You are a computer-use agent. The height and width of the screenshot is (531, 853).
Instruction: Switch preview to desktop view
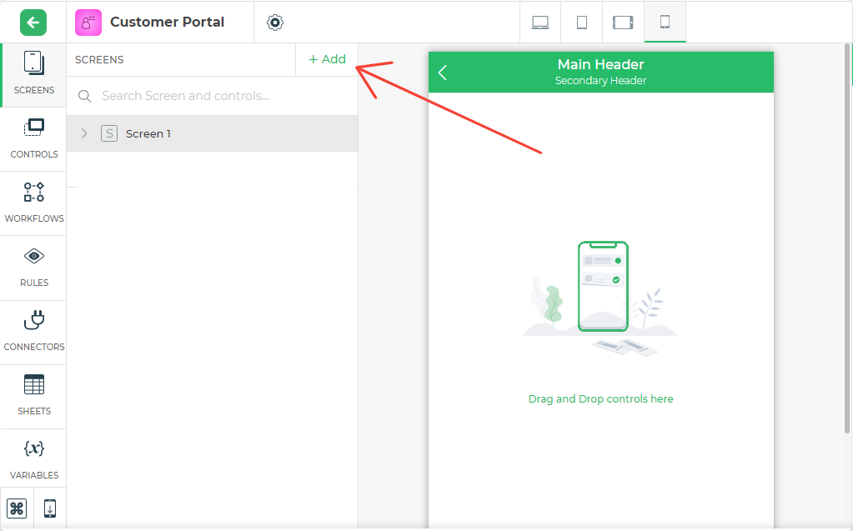point(539,23)
